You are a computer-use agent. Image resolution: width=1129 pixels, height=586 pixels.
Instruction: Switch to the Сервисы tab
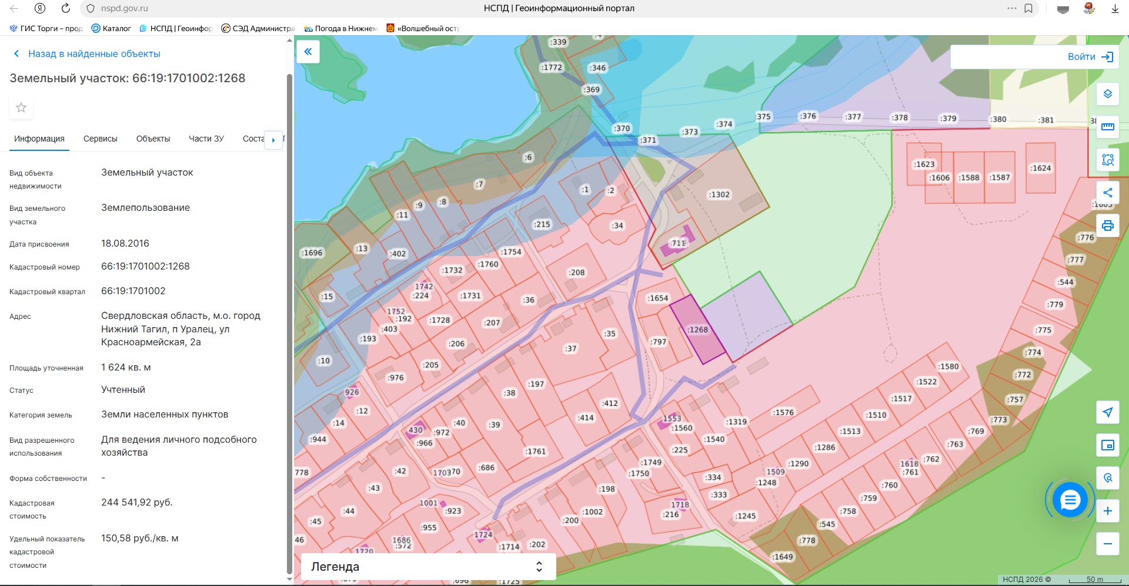click(x=100, y=139)
